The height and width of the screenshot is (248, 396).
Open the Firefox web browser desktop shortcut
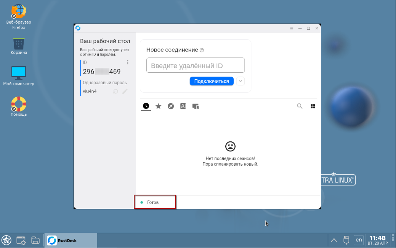pyautogui.click(x=19, y=11)
